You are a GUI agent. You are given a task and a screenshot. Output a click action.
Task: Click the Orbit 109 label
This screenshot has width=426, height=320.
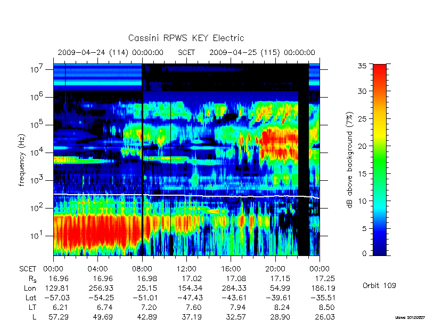(x=379, y=285)
